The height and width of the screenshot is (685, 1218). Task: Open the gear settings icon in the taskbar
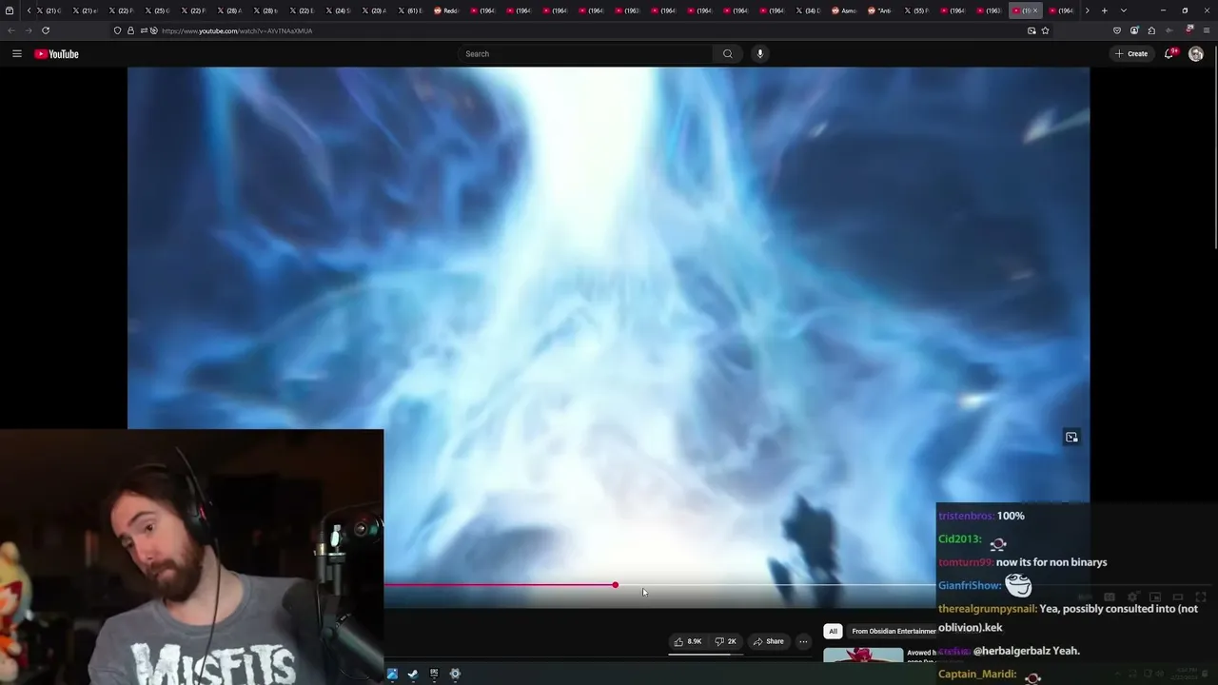(455, 674)
